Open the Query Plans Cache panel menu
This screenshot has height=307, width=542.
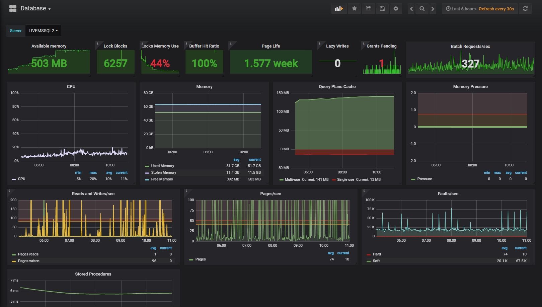337,86
